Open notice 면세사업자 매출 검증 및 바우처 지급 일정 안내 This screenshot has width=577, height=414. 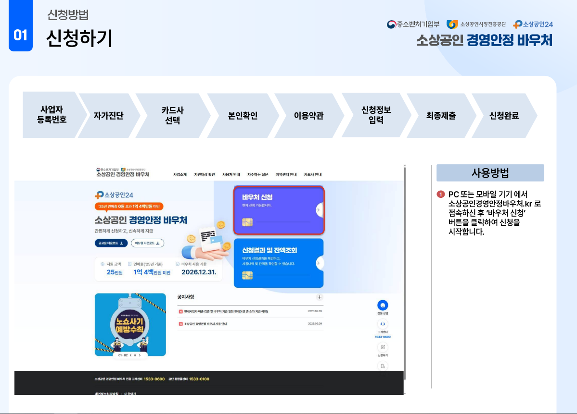click(226, 312)
